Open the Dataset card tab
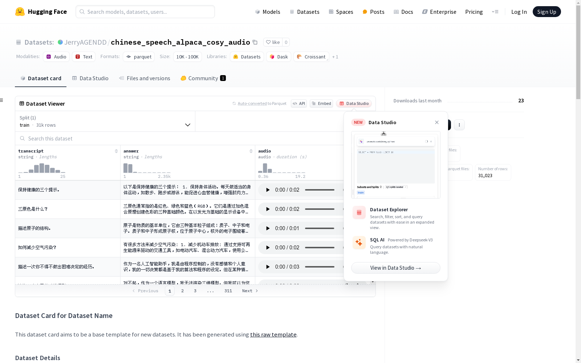 (41, 78)
